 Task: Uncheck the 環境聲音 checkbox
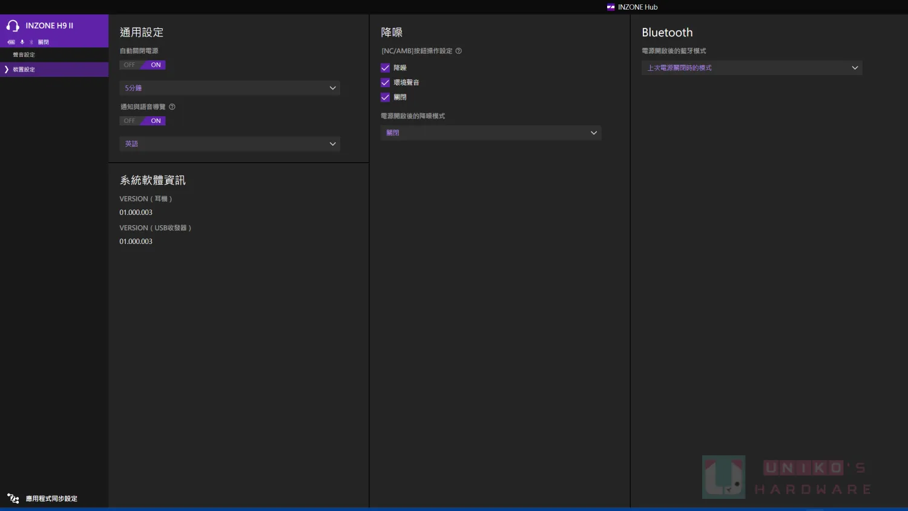[385, 82]
